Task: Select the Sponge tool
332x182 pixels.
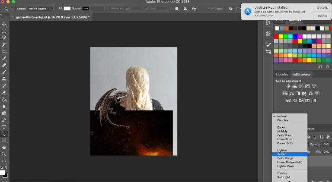Action: pos(4,113)
